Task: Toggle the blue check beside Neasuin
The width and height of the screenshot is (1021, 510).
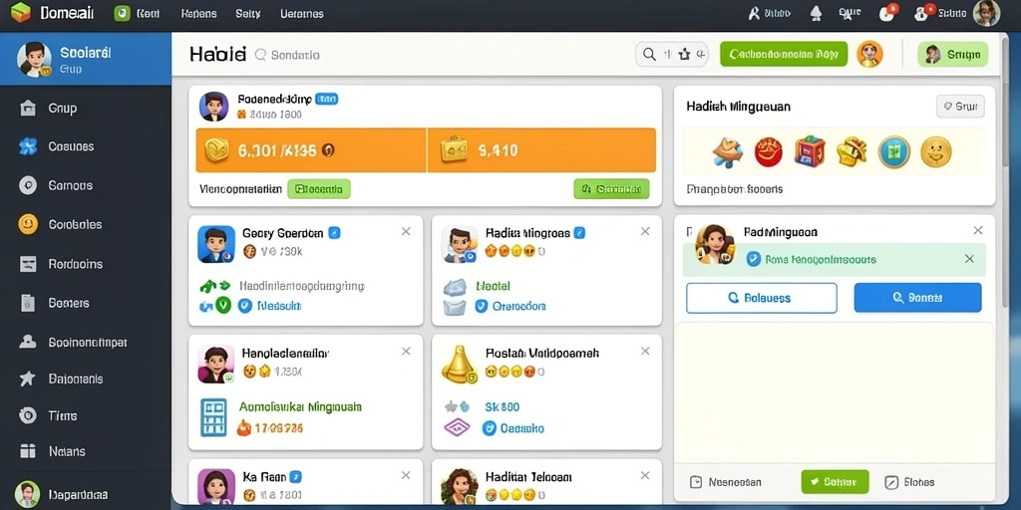Action: tap(245, 305)
